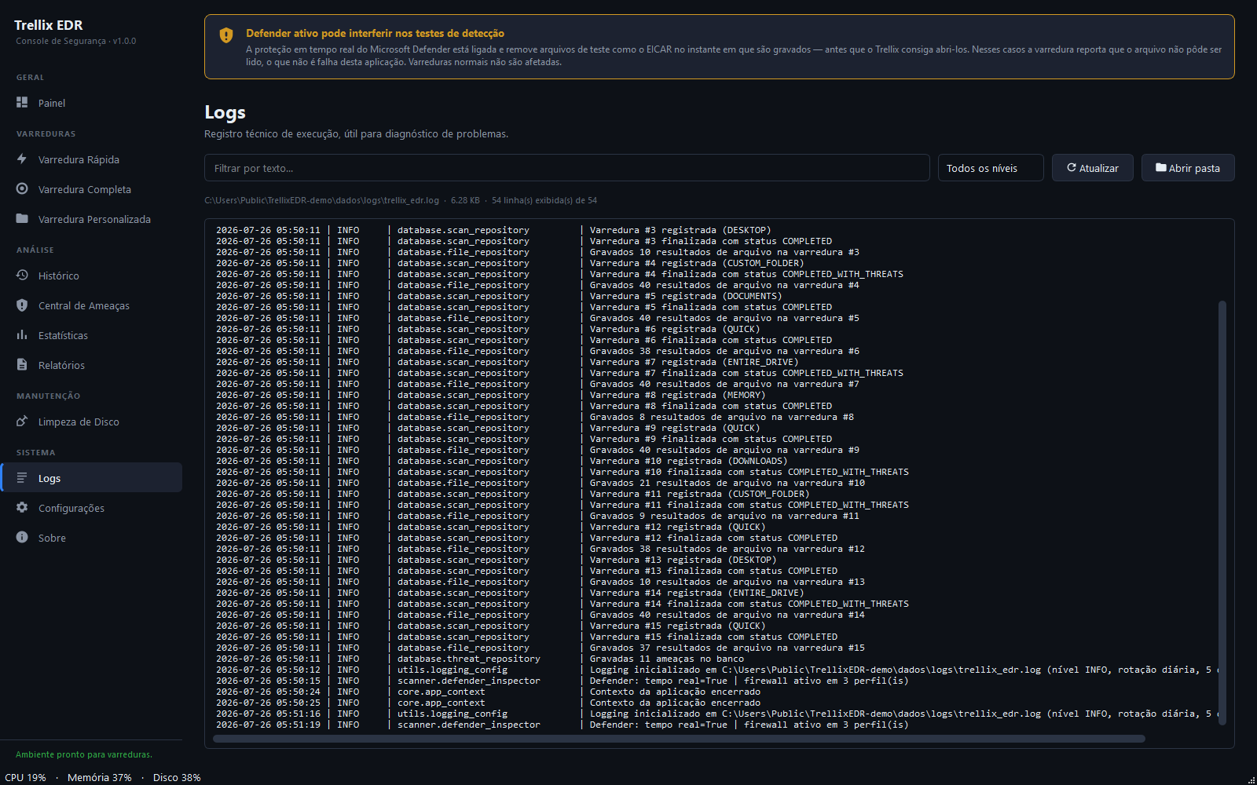Screen dimensions: 1257x785
Task: Open the Sobre page
Action: [91, 538]
